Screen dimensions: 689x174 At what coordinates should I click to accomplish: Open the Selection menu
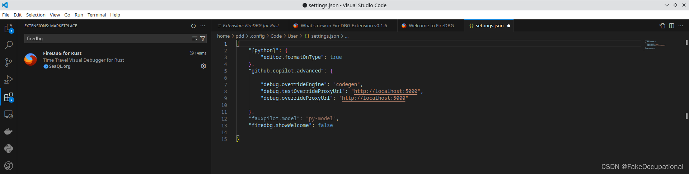[x=36, y=15]
